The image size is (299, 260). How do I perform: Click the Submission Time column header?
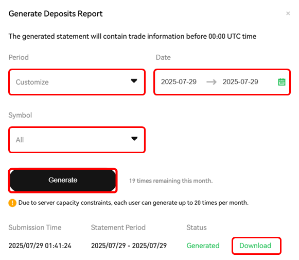click(x=35, y=228)
